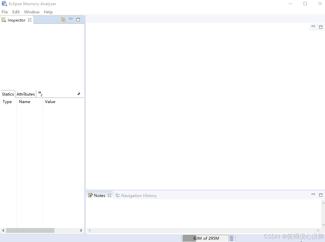The height and width of the screenshot is (242, 325).
Task: Click Notes horizontal scrollbar left arrow
Action: point(90,230)
